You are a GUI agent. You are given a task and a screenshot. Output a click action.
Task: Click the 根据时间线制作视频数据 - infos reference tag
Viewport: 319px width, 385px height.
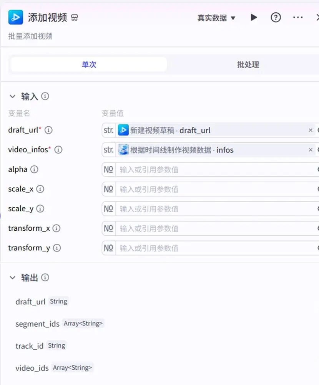pyautogui.click(x=216, y=150)
